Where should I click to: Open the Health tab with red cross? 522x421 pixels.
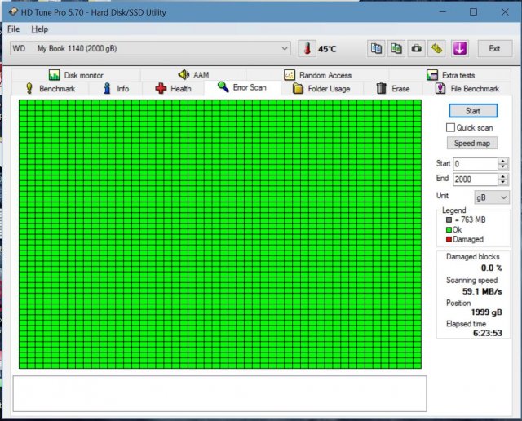click(x=173, y=88)
